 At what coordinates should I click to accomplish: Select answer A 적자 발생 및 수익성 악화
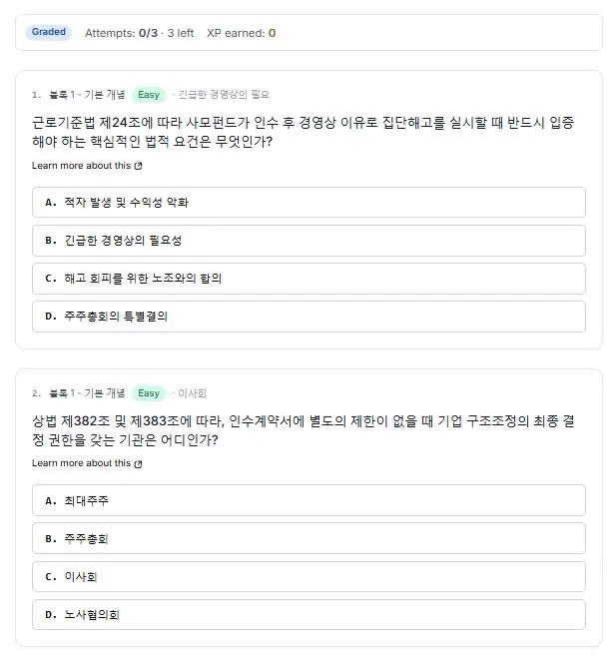click(308, 203)
